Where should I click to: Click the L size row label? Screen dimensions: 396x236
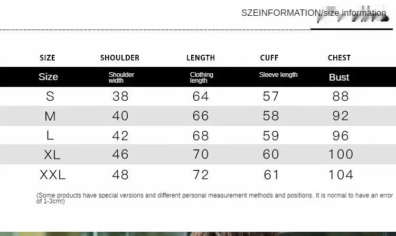point(50,135)
